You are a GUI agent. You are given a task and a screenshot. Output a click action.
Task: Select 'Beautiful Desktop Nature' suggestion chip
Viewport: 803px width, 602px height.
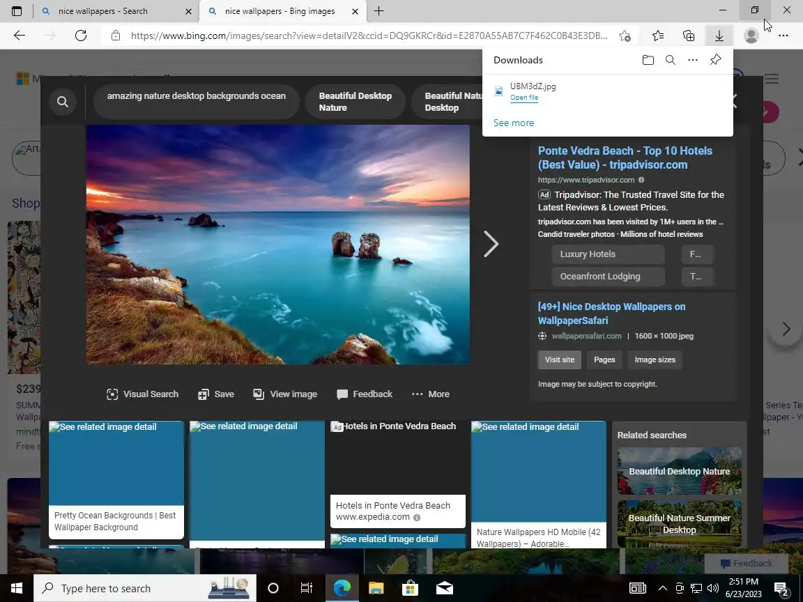coord(355,101)
